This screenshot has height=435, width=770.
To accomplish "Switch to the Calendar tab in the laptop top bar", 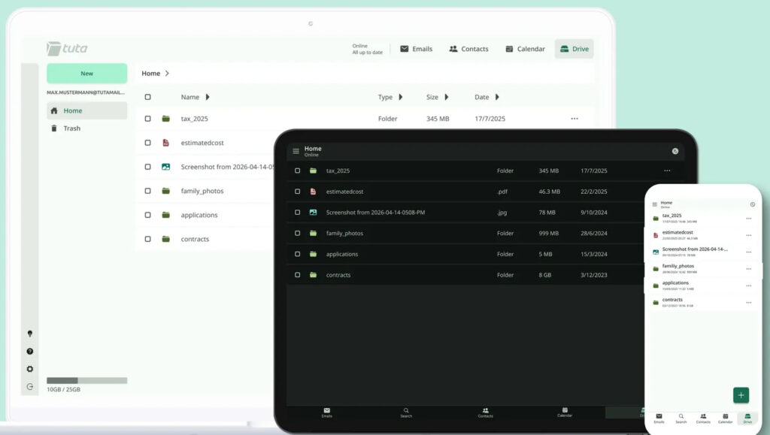I will pyautogui.click(x=525, y=49).
